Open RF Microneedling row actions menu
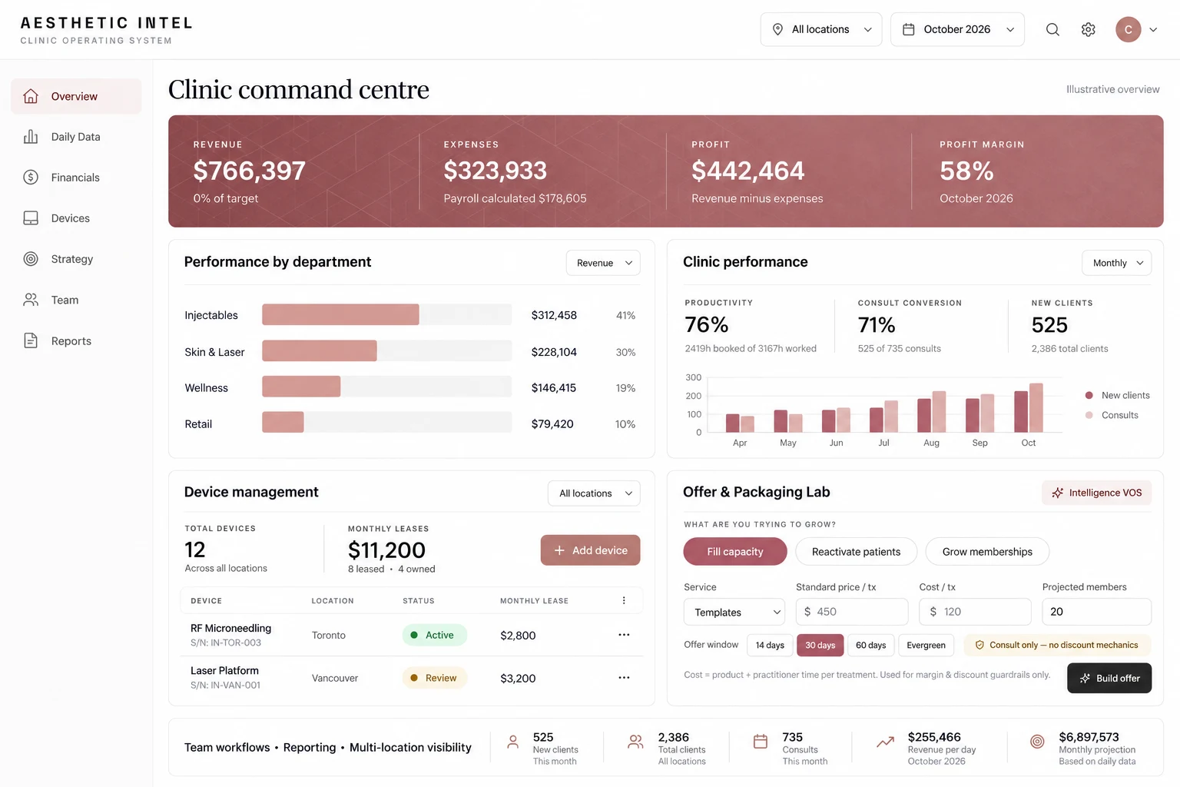The width and height of the screenshot is (1180, 787). tap(624, 635)
